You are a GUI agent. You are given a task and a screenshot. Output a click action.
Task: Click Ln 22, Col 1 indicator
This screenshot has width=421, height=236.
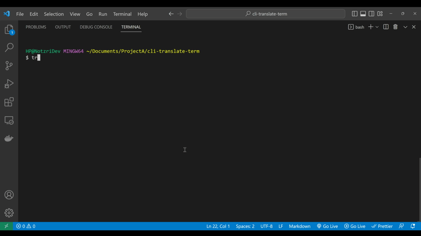(218, 226)
